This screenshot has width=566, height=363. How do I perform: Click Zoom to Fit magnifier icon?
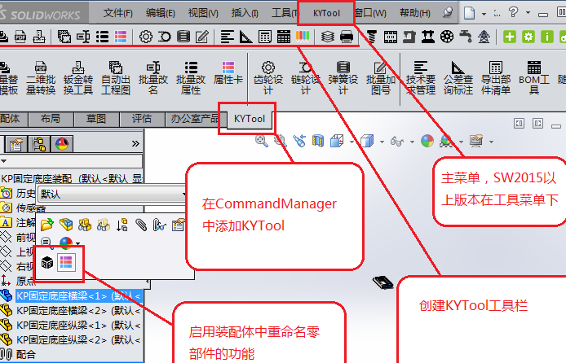[x=262, y=141]
